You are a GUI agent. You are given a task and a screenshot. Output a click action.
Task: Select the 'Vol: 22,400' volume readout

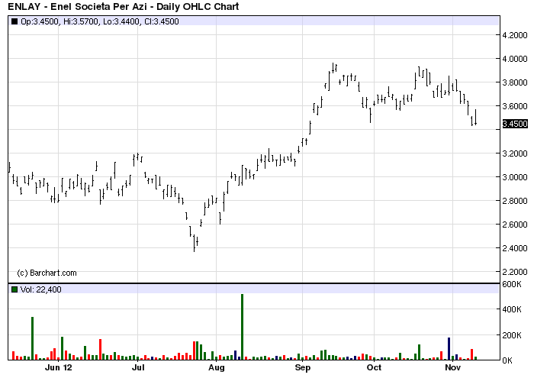click(41, 289)
